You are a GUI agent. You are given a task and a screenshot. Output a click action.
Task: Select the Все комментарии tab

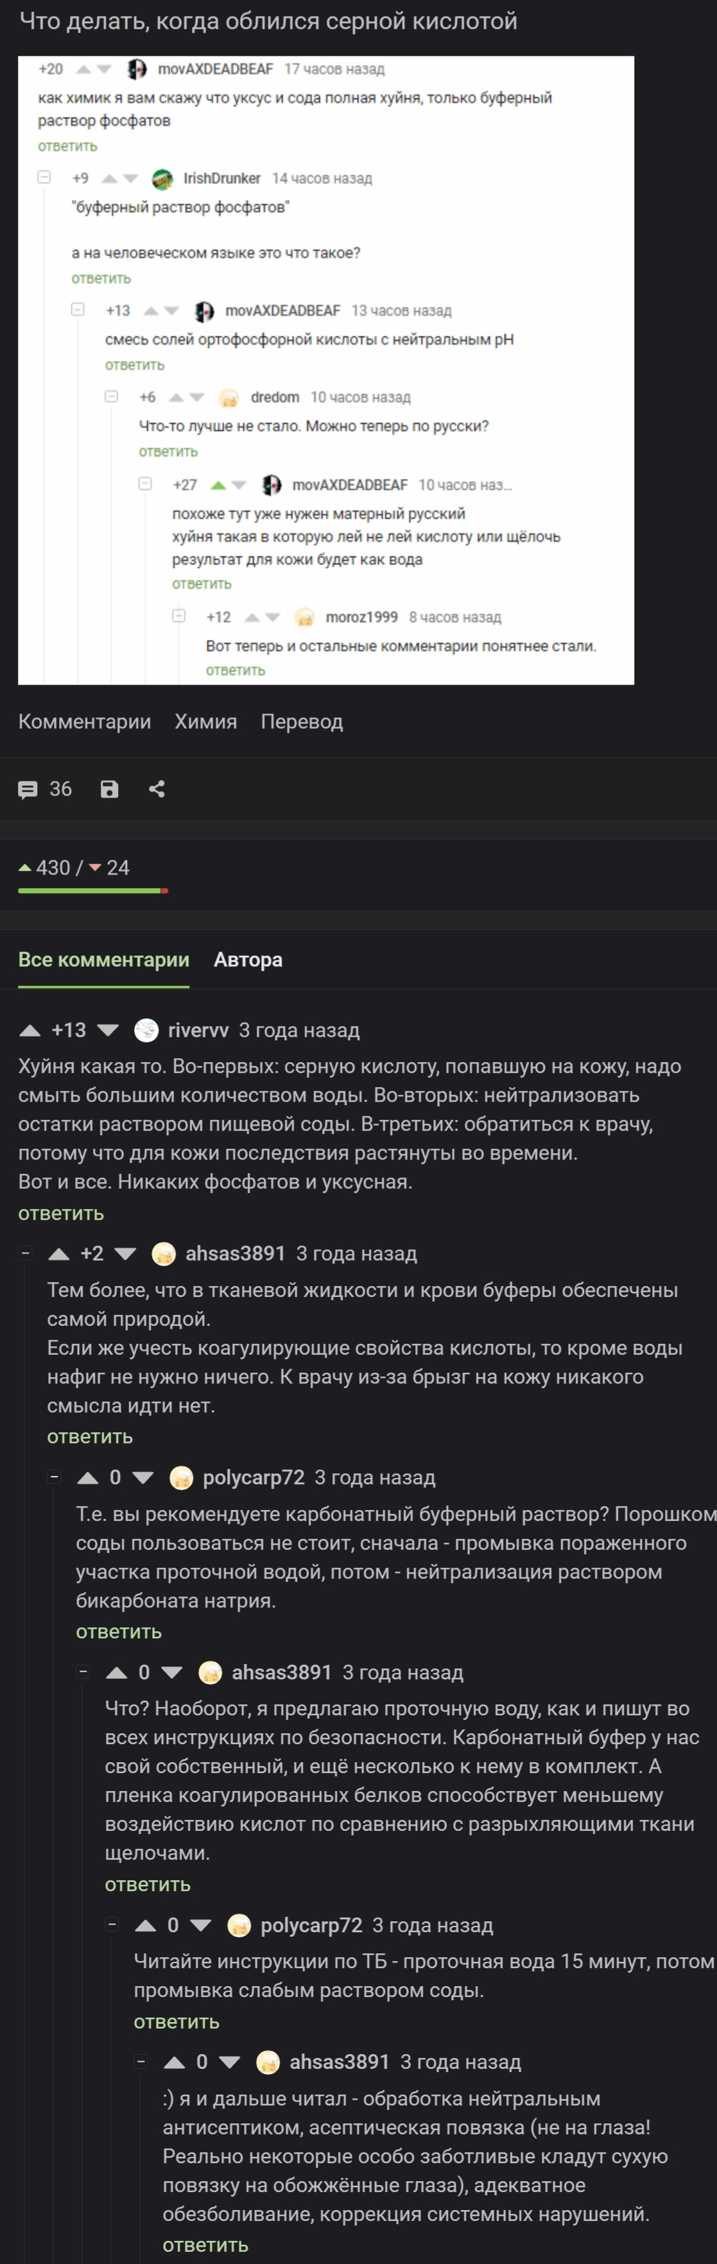(104, 960)
